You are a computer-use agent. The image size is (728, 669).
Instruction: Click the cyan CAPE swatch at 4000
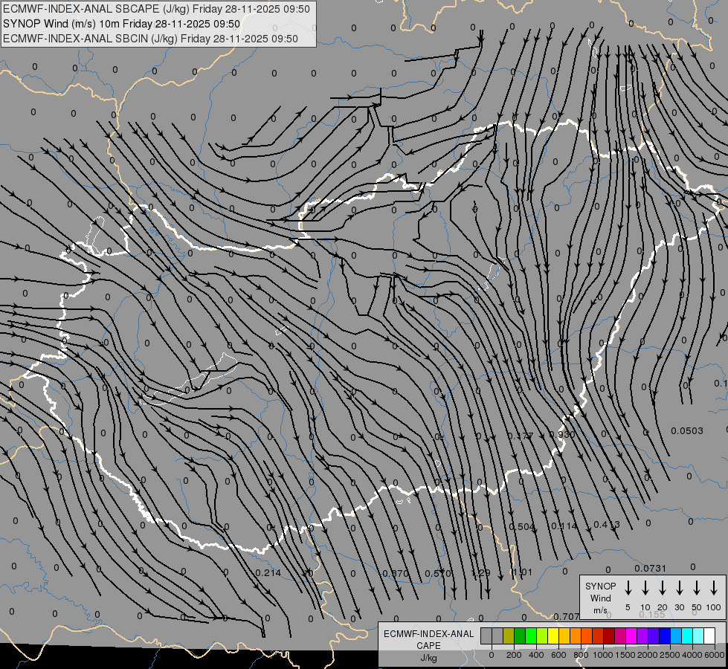(688, 636)
